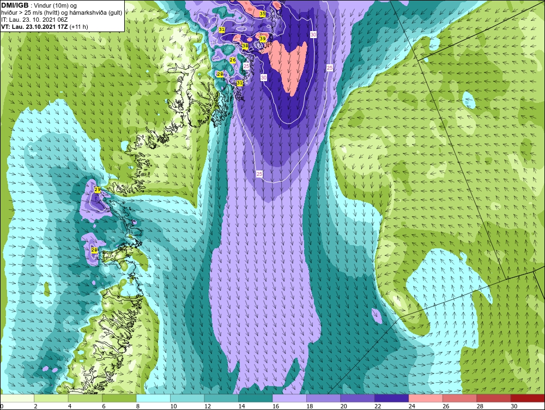Screen dimensions: 545x410
Task: Pick the 0–2 m/s palest legend swatch
Action: click(x=17, y=398)
